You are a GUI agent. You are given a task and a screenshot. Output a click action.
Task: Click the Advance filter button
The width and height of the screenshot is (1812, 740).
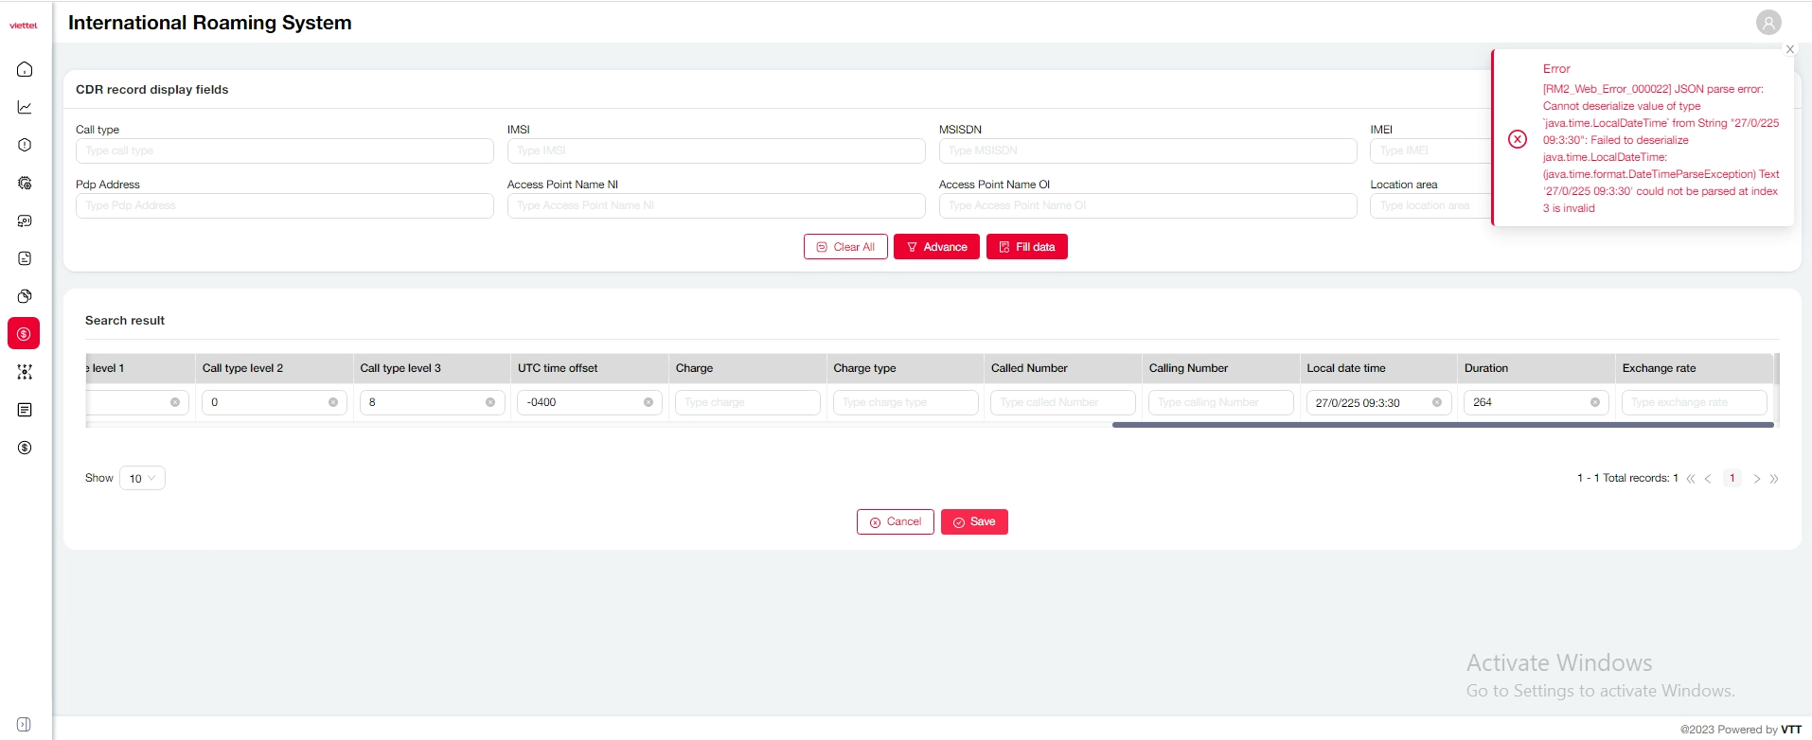click(936, 247)
